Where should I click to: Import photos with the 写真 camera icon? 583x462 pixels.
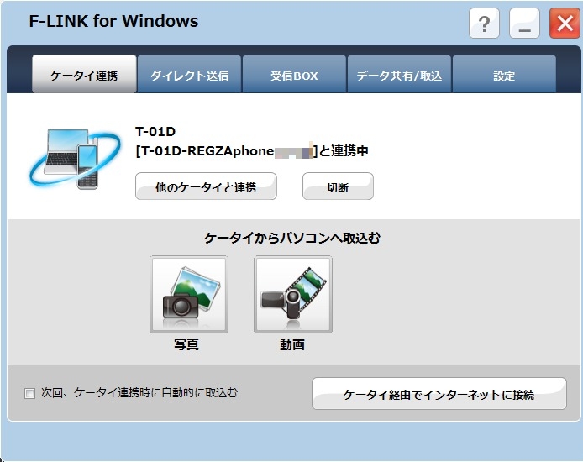[189, 294]
